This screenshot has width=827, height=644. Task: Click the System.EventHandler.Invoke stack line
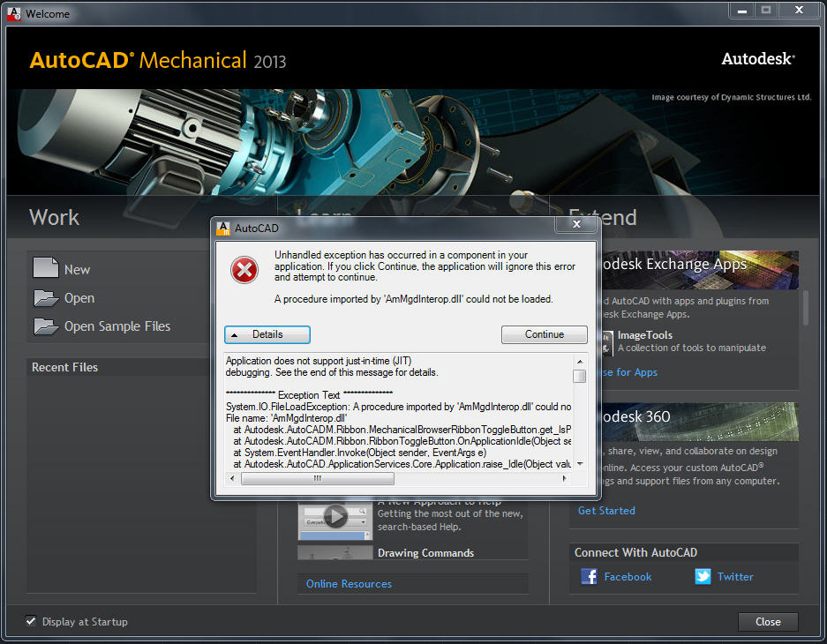(360, 453)
